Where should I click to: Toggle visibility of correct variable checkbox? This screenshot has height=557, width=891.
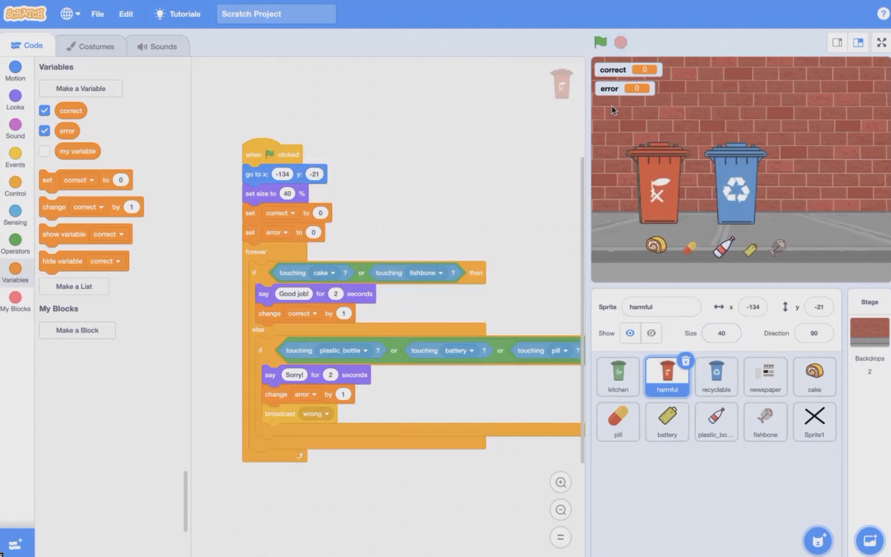pos(44,110)
